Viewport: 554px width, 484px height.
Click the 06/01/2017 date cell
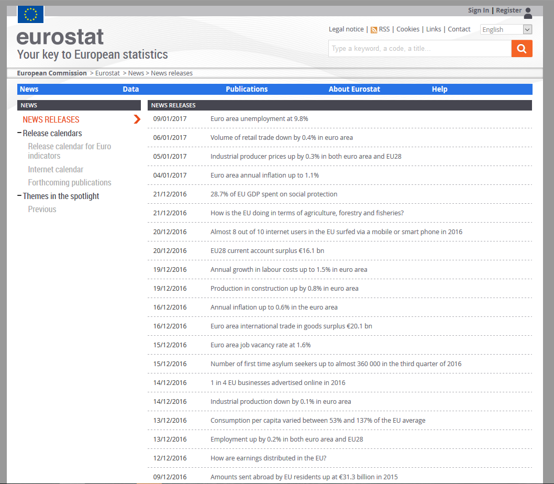click(170, 138)
